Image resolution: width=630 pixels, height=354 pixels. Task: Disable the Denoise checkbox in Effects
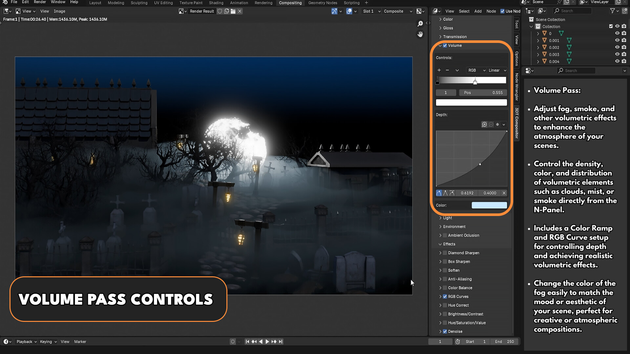[x=445, y=331]
